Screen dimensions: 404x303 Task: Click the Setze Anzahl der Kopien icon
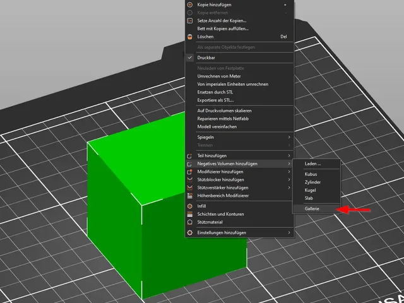pos(190,21)
